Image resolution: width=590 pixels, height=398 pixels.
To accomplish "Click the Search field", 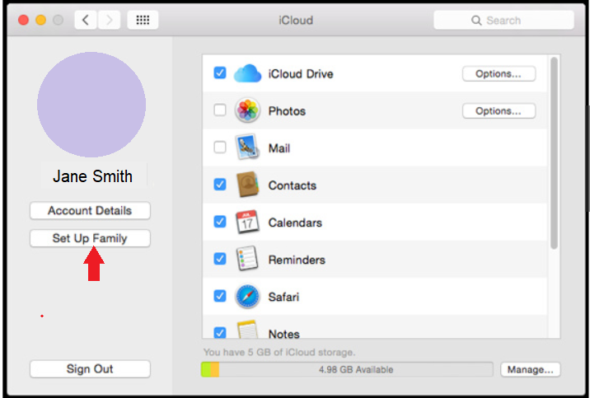I will tap(503, 21).
